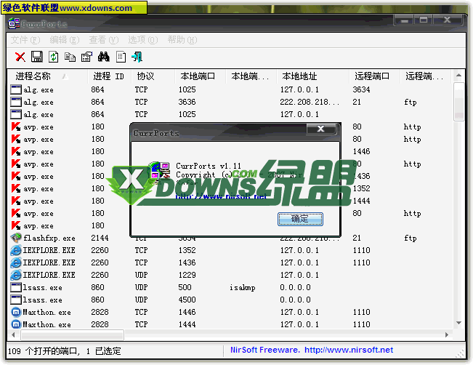
Task: Click the horizontal scrollbar left arrow
Action: coord(13,334)
